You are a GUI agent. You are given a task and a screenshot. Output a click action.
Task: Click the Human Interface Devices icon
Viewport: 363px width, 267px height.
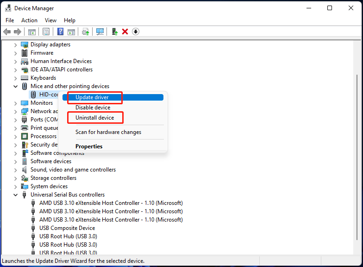[x=25, y=61]
